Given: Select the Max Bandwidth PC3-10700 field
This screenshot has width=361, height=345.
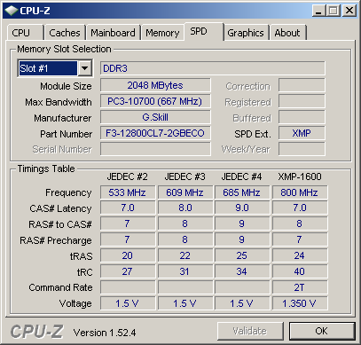Looking at the screenshot, I should point(155,101).
